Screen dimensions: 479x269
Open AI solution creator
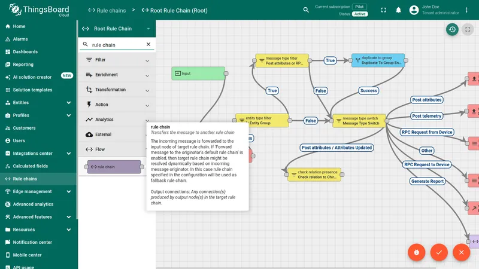point(38,77)
